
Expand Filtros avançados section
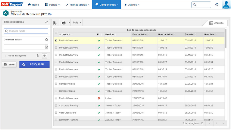(x=15, y=56)
